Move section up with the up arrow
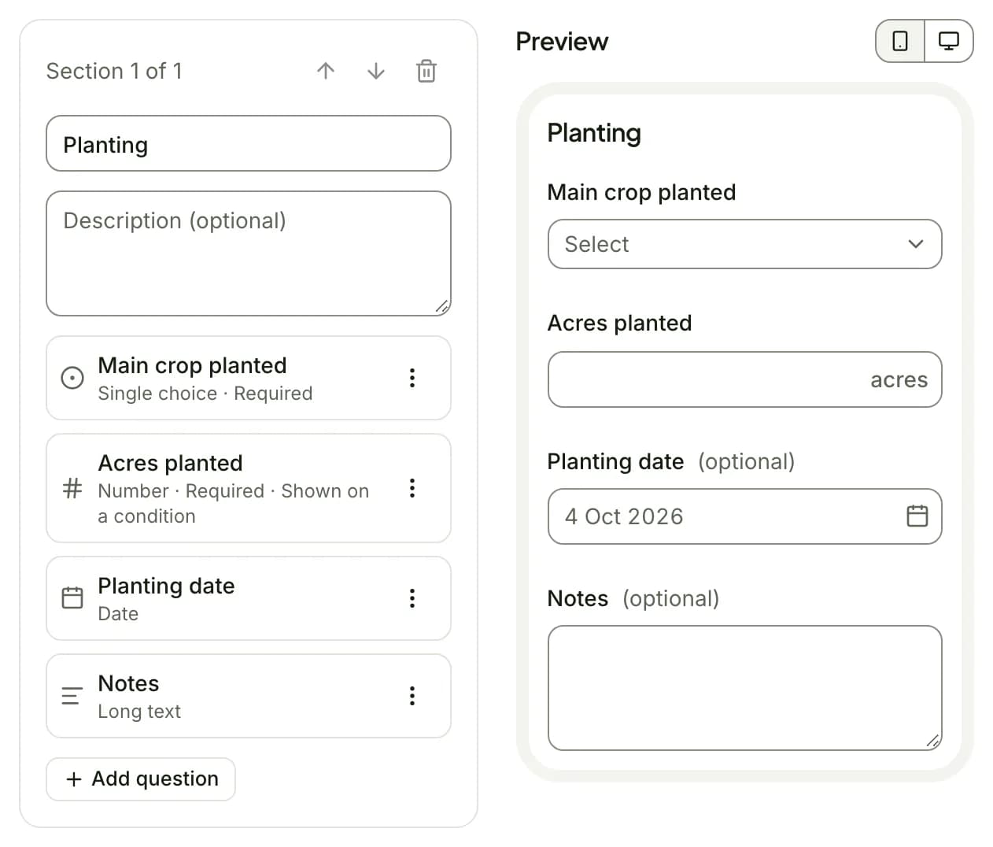This screenshot has height=847, width=993. point(326,71)
